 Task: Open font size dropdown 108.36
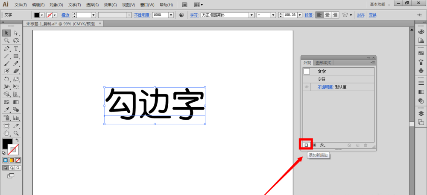pyautogui.click(x=300, y=15)
